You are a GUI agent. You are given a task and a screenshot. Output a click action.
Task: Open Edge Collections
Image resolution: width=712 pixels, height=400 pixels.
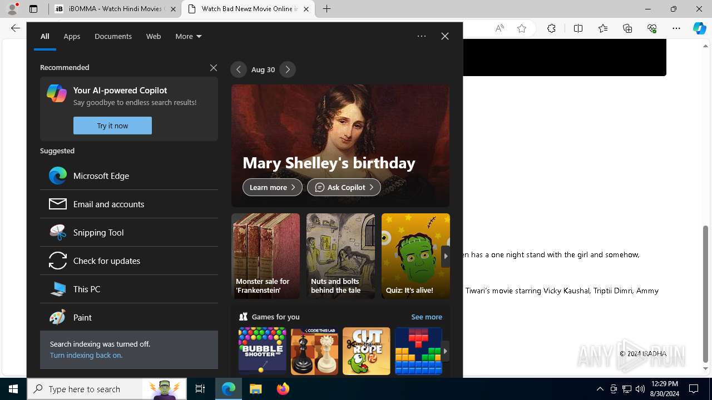tap(627, 28)
